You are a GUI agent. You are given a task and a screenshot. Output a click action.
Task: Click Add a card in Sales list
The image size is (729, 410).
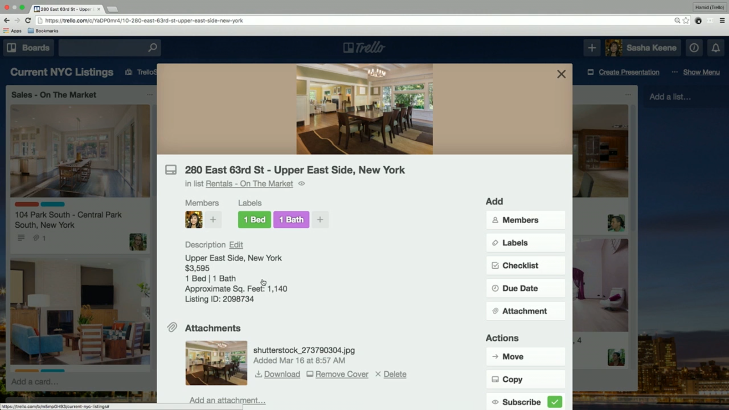pos(35,382)
